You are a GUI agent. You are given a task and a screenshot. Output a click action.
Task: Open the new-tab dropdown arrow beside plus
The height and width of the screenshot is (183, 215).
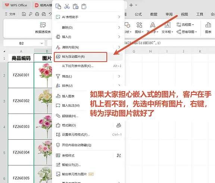point(136,5)
